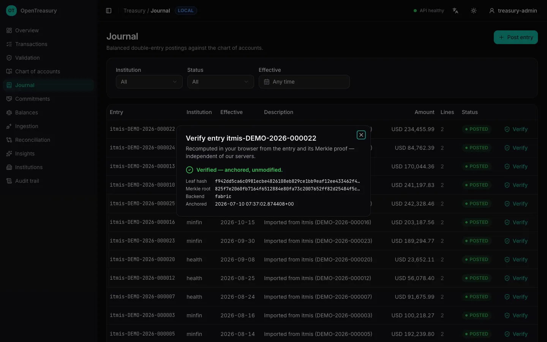
Task: Select Journal in the sidebar
Action: [x=48, y=85]
